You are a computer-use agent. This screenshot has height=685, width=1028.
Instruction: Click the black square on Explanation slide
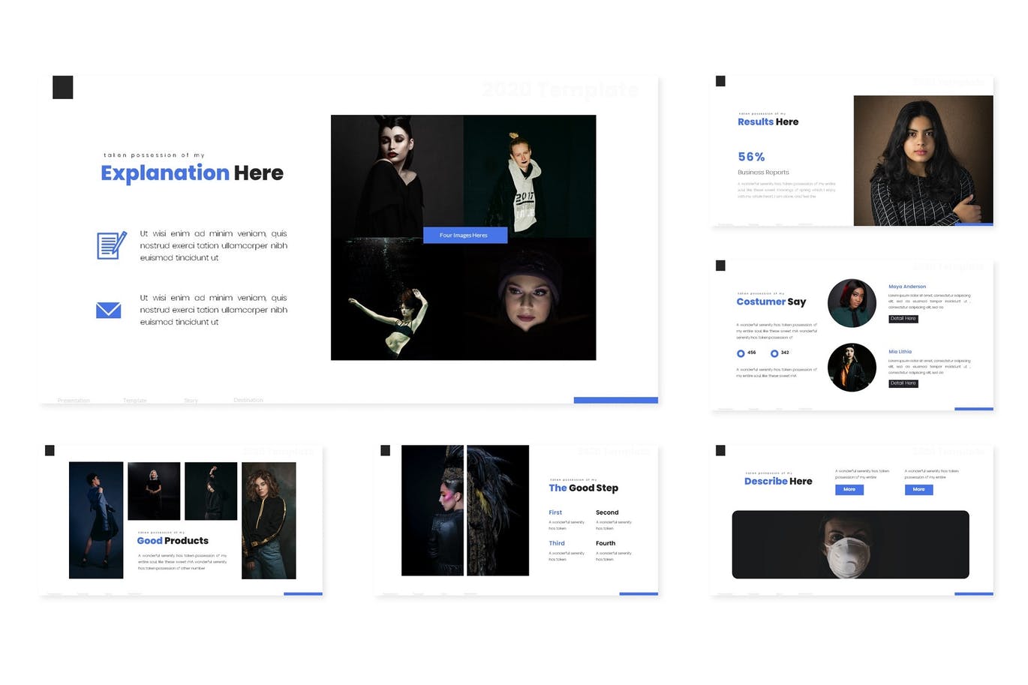click(63, 88)
